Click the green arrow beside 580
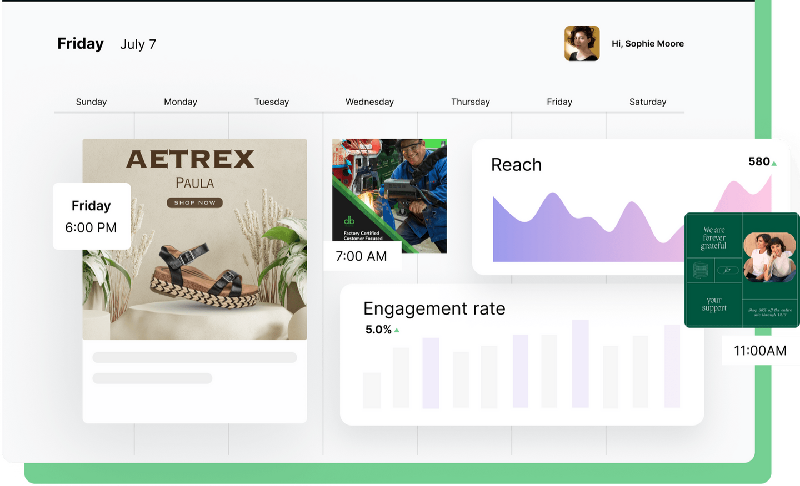This screenshot has height=486, width=800. pos(774,163)
